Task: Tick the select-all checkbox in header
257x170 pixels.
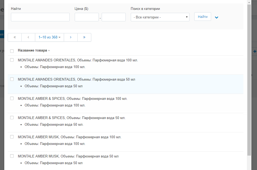Action: pyautogui.click(x=12, y=51)
